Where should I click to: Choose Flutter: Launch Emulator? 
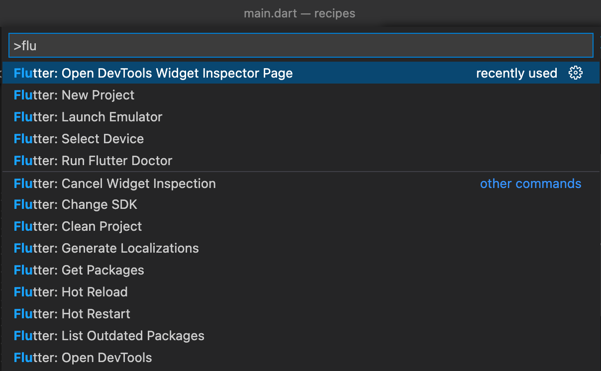[x=300, y=117]
